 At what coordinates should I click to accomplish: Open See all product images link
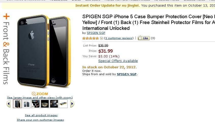(41, 115)
